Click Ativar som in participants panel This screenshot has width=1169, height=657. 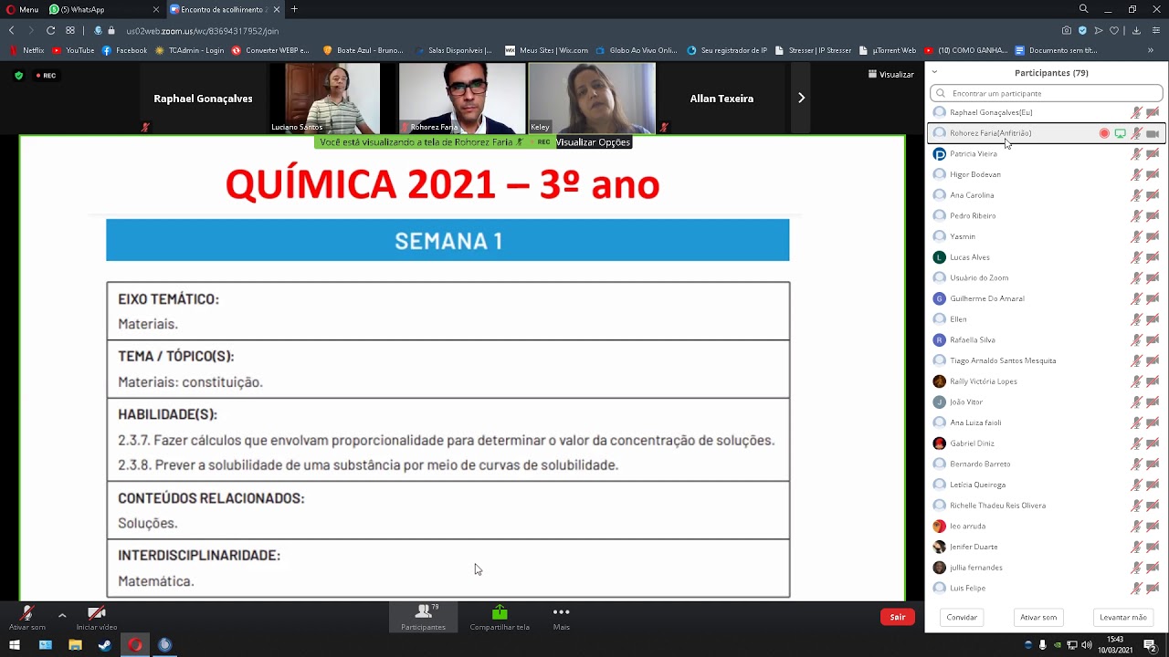pos(1038,617)
